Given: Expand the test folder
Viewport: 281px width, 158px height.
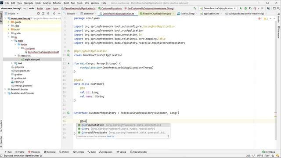Looking at the screenshot, I should [x=12, y=63].
